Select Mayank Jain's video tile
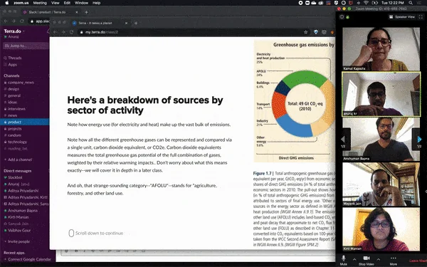 381,184
